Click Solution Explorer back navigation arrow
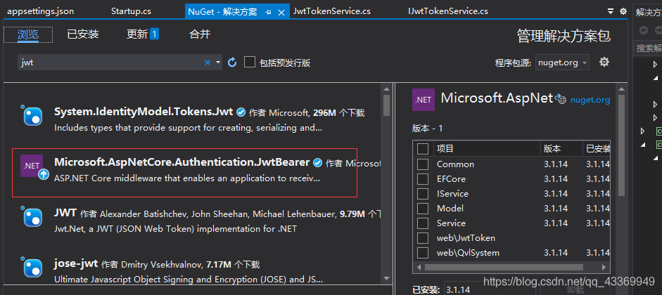The width and height of the screenshot is (662, 295). tap(644, 30)
